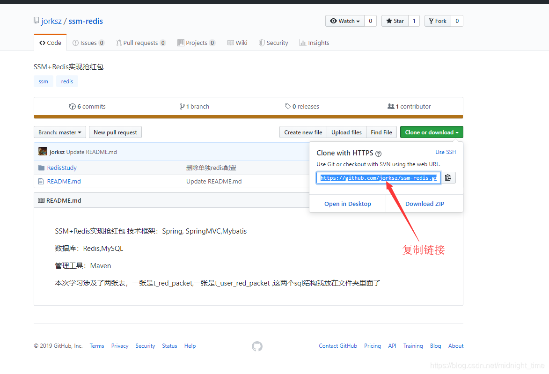Select the clone URL input field
549x374 pixels.
coord(379,178)
